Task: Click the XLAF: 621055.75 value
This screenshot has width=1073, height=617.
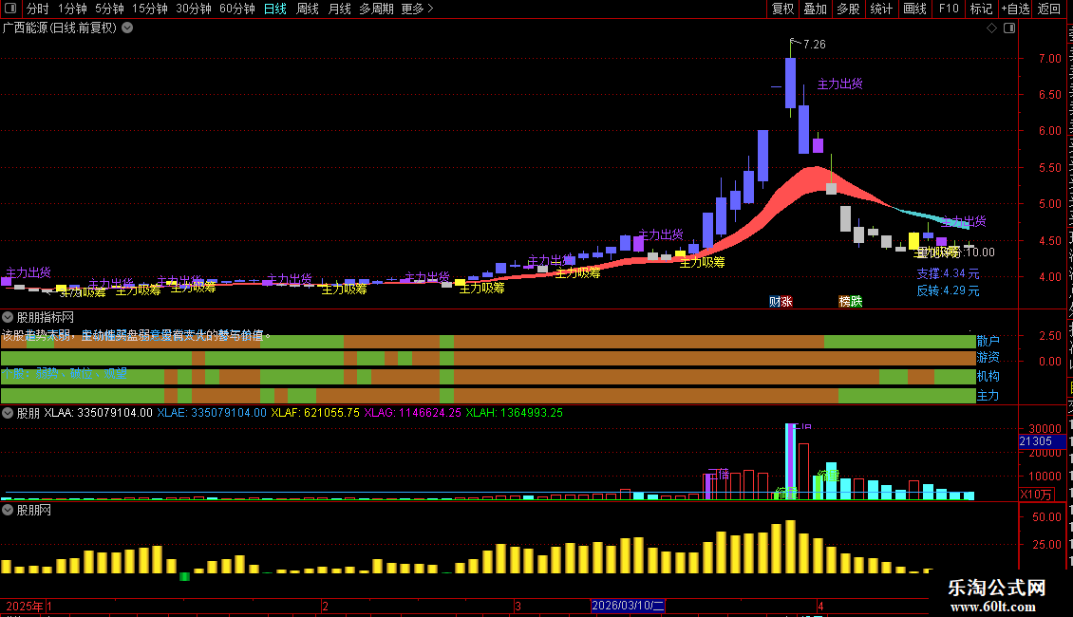Action: point(315,413)
